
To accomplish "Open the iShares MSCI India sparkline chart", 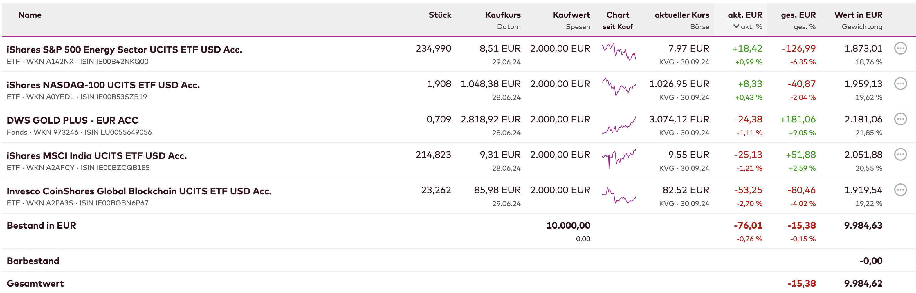I will (619, 159).
